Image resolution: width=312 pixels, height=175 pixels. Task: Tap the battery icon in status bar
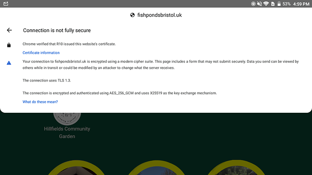(279, 4)
